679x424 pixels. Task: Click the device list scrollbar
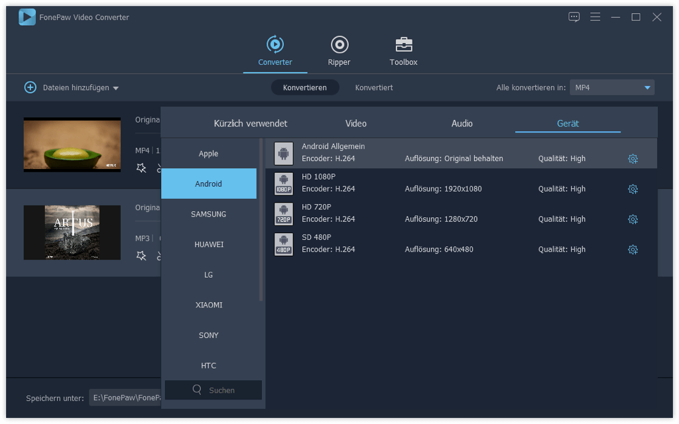pos(261,220)
